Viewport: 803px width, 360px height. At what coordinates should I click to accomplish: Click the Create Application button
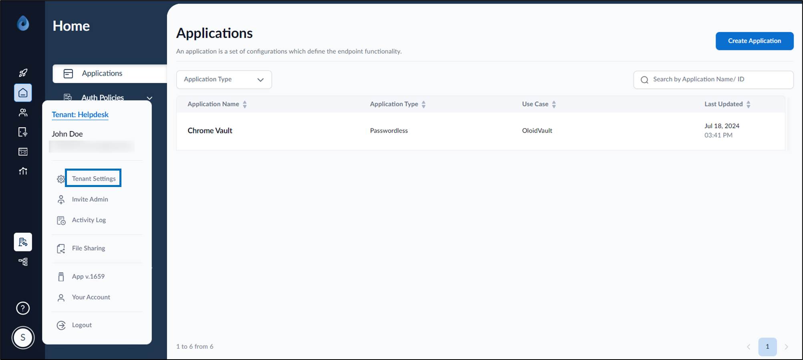tap(755, 41)
